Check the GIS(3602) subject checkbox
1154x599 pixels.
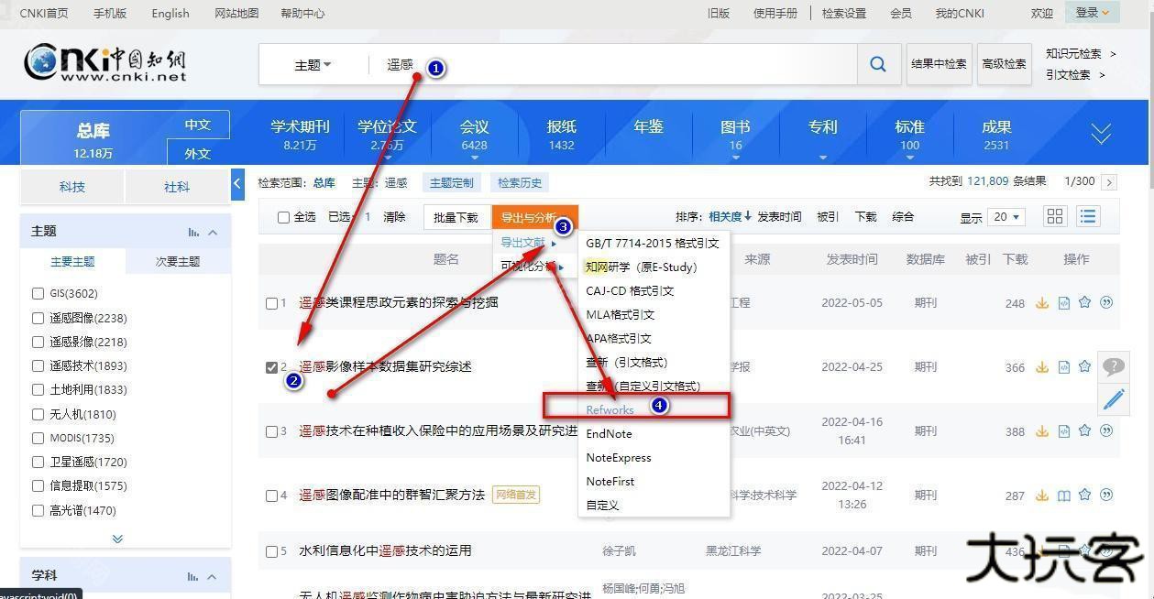click(x=38, y=293)
